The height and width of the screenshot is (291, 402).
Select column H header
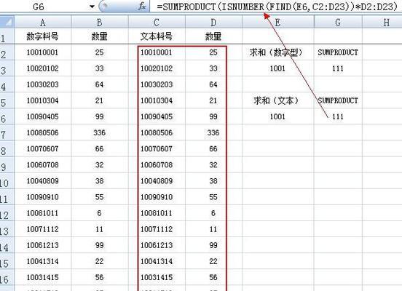[x=382, y=23]
